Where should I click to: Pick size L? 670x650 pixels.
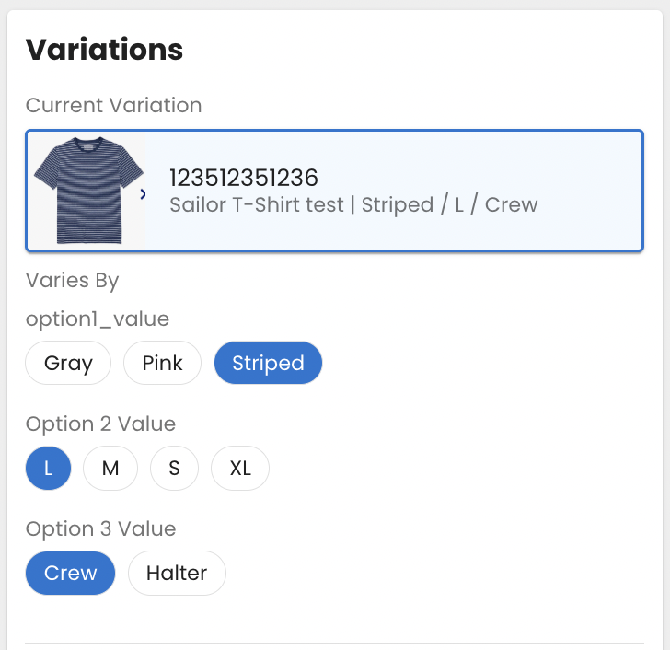(48, 468)
